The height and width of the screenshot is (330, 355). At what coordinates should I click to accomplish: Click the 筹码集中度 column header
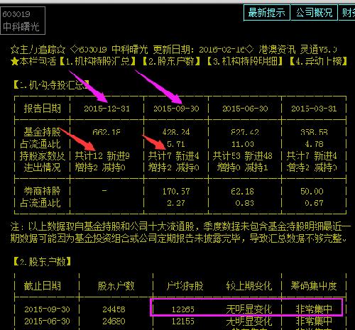tap(314, 286)
